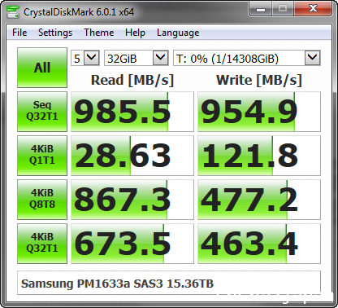Open the File menu
Screen dimensions: 338x308
point(19,33)
